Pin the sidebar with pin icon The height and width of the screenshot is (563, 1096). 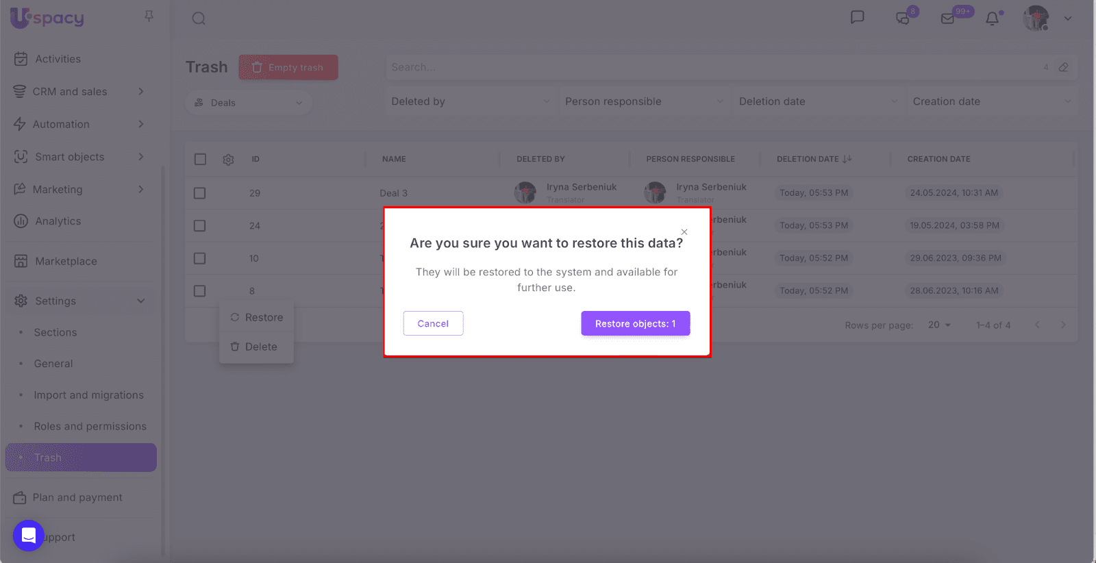coord(149,16)
